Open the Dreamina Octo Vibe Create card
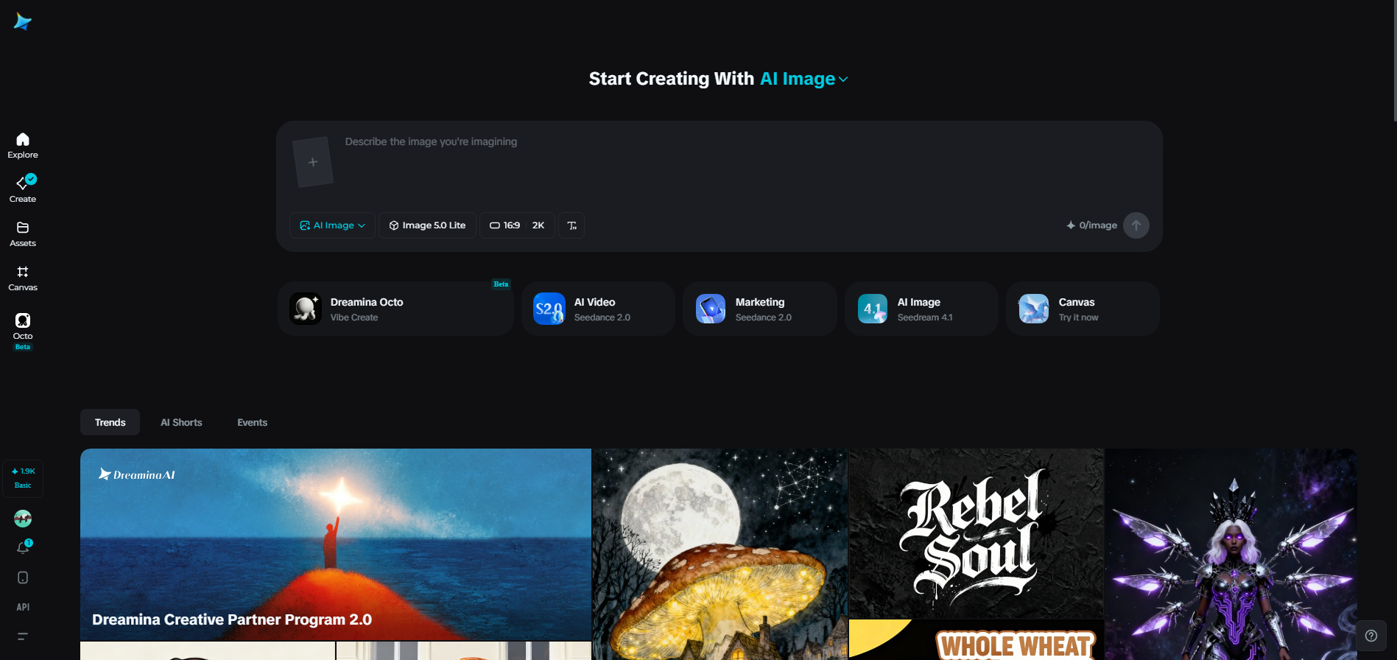This screenshot has height=660, width=1397. [395, 309]
